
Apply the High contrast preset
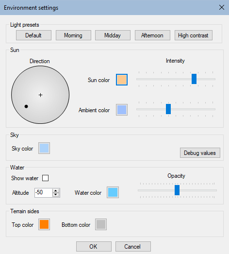194,35
